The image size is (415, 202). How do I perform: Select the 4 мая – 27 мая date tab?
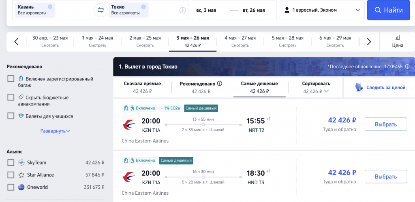tap(240, 41)
